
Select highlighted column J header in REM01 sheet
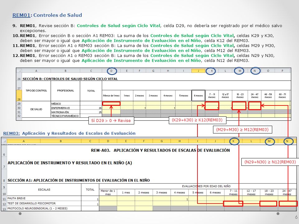pyautogui.click(x=198, y=71)
